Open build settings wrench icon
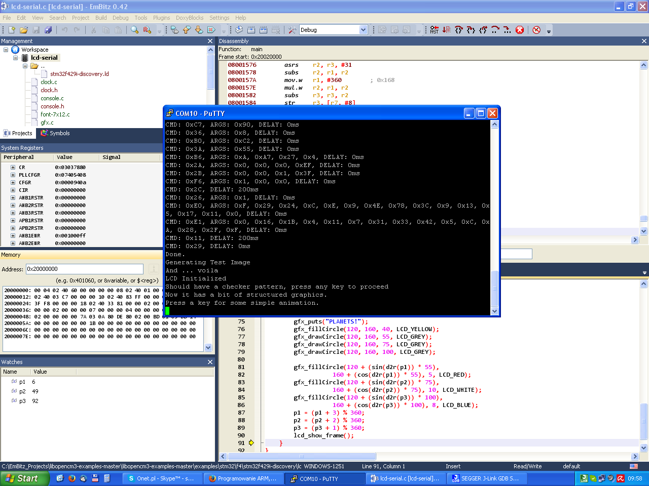The width and height of the screenshot is (649, 486). (x=292, y=30)
